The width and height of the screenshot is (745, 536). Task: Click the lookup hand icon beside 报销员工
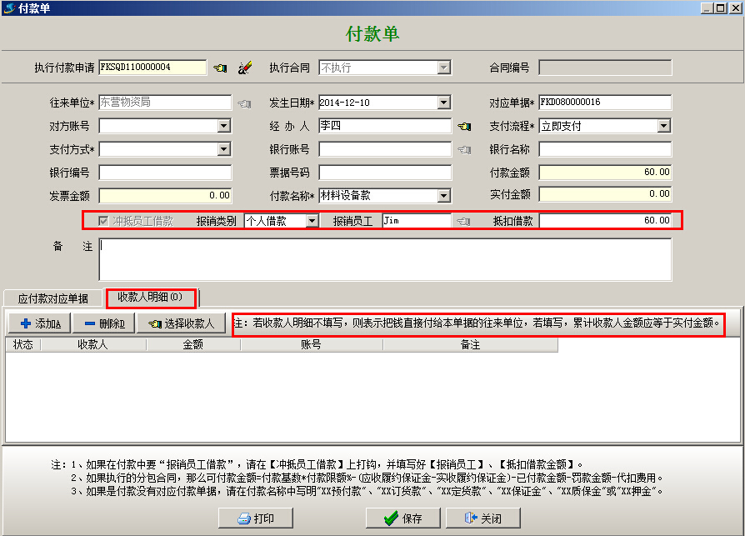[x=462, y=222]
